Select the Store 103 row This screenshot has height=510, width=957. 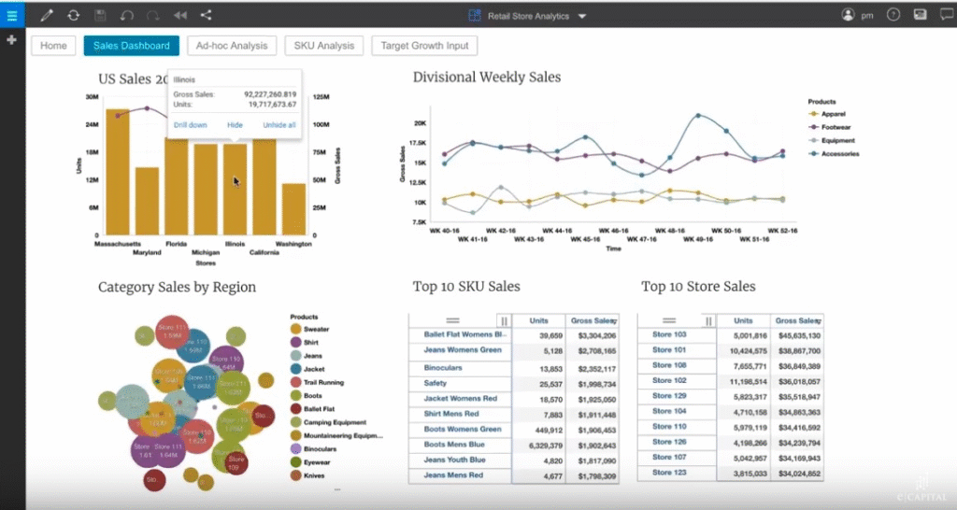[x=669, y=334]
